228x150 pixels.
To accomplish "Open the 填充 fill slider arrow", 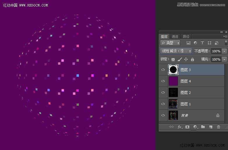I will (224, 59).
